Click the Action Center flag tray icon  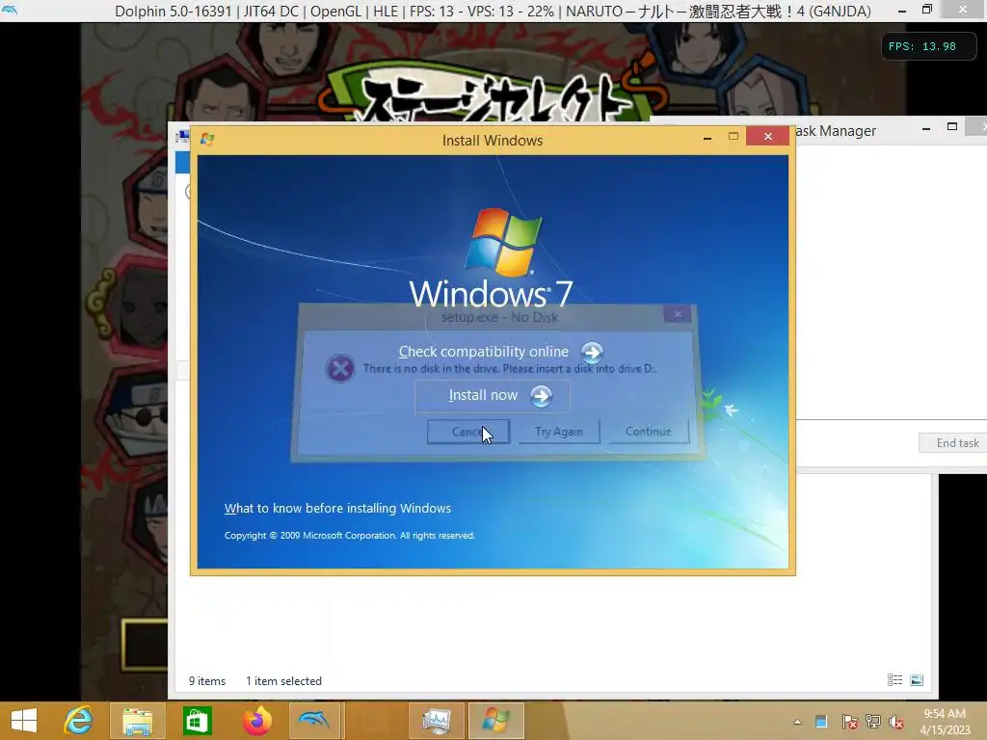(849, 722)
